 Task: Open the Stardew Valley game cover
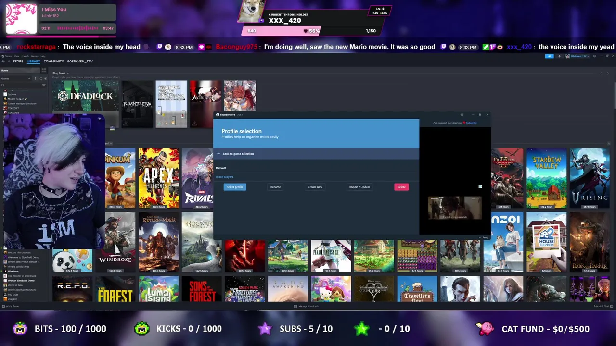[546, 178]
